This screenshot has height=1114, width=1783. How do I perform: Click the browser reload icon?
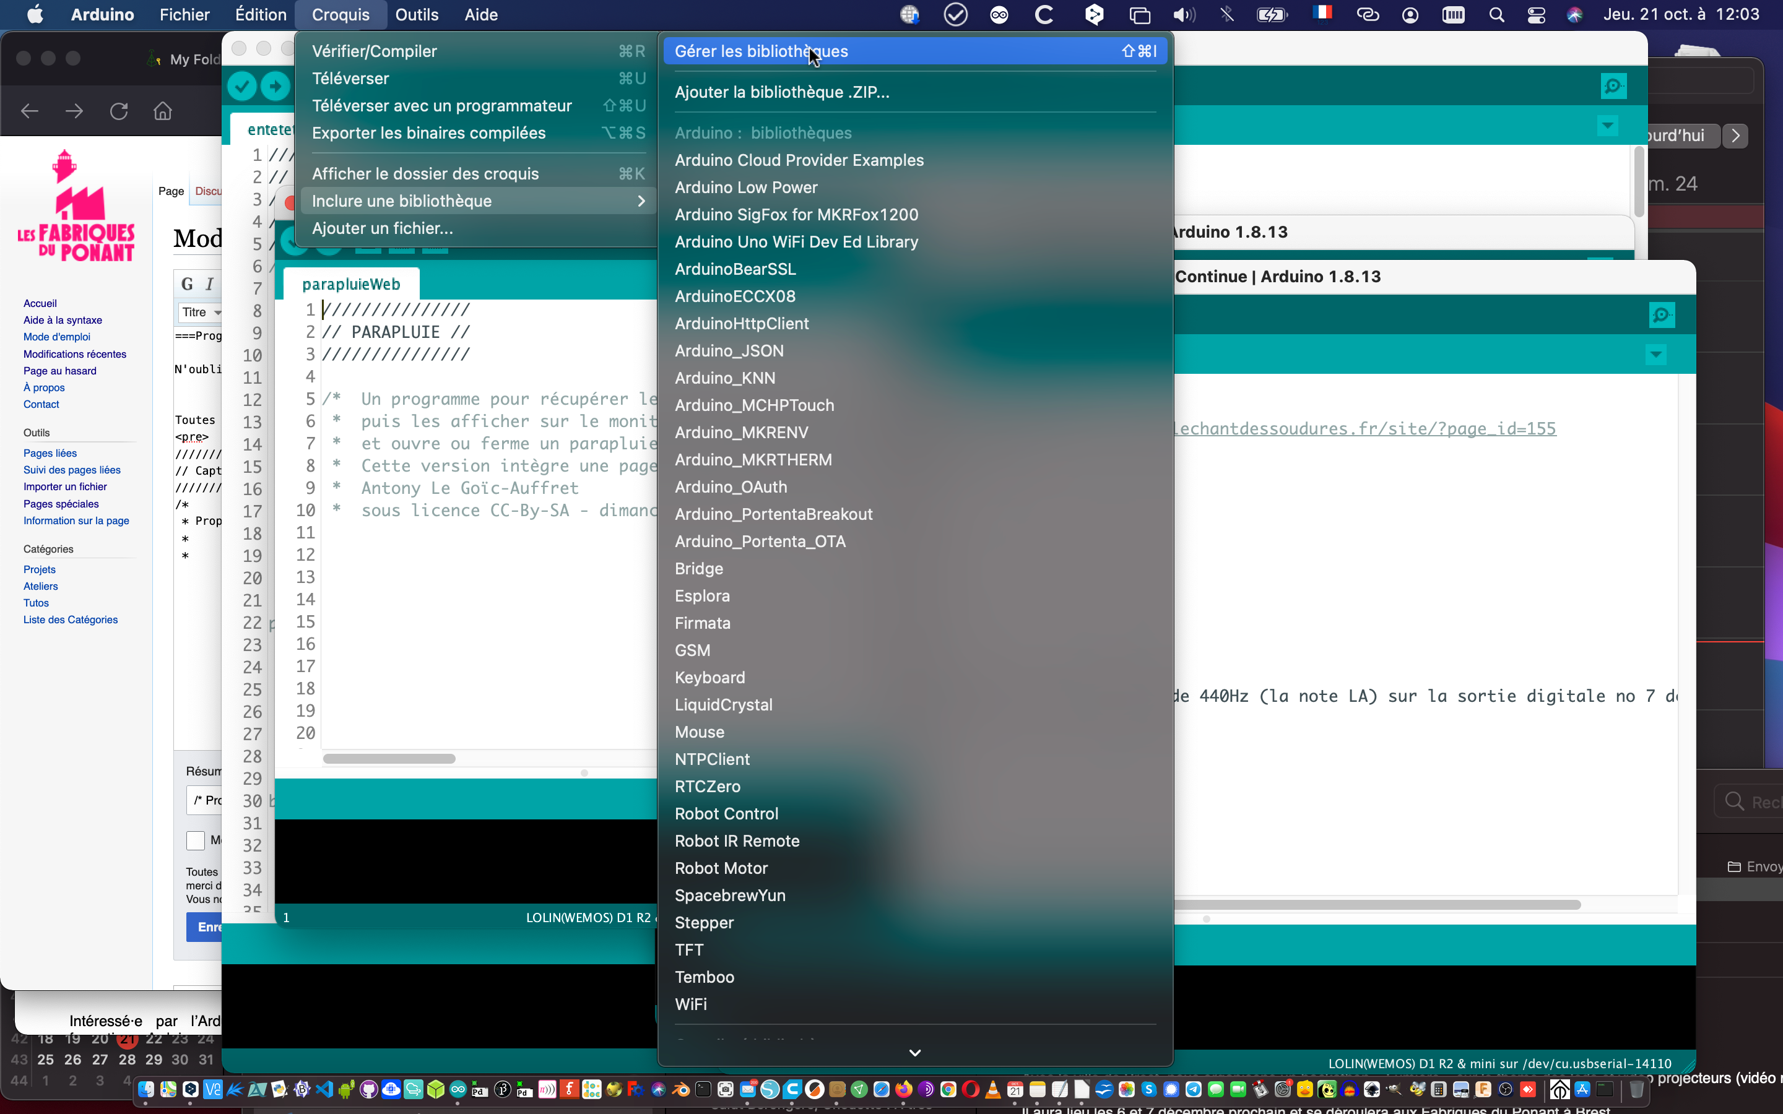119,111
